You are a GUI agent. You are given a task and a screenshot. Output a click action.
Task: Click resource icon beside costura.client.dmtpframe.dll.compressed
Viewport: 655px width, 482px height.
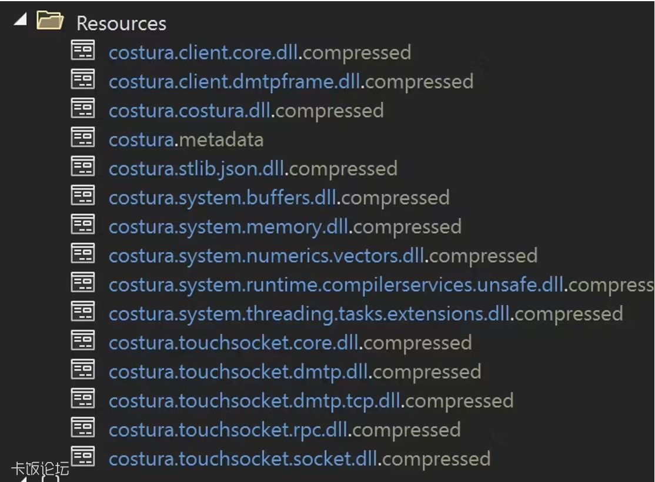pyautogui.click(x=83, y=79)
